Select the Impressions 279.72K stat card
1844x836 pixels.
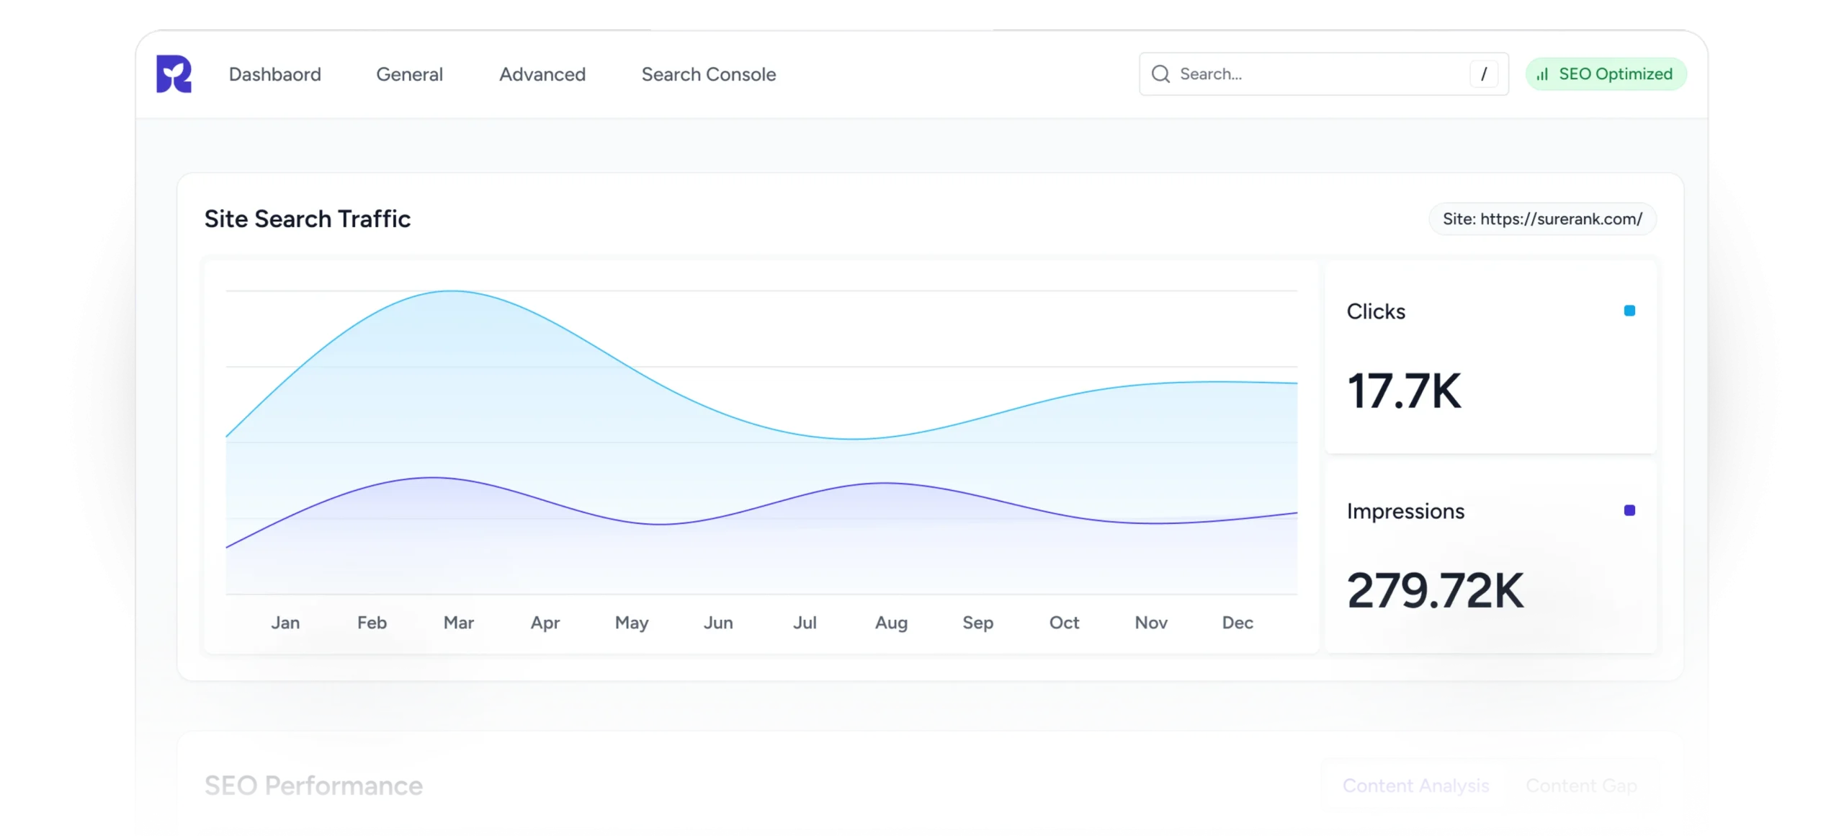pyautogui.click(x=1490, y=556)
